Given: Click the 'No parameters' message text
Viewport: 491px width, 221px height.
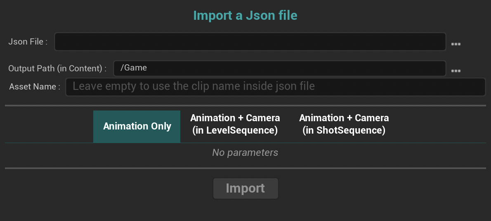Looking at the screenshot, I should (245, 153).
